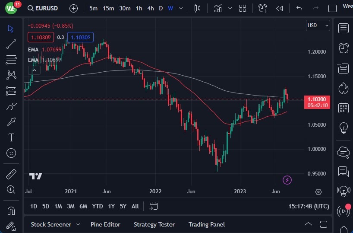Image resolution: width=353 pixels, height=233 pixels.
Task: Expand the Stock Screener dropdown arrow
Action: pyautogui.click(x=78, y=224)
